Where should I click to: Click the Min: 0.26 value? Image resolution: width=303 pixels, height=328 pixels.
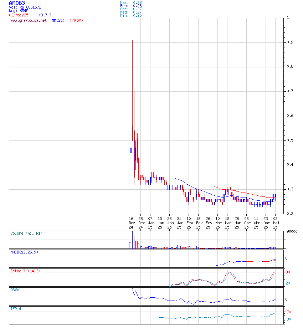[131, 15]
